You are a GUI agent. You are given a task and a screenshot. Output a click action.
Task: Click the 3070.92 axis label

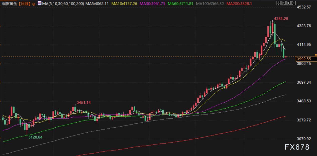pos(304,139)
